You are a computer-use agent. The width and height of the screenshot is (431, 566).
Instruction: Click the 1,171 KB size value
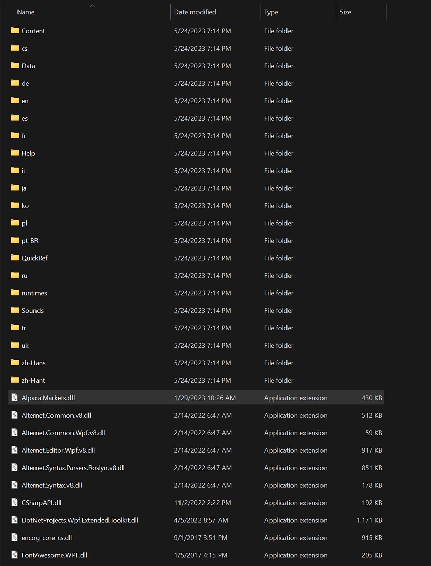click(369, 520)
